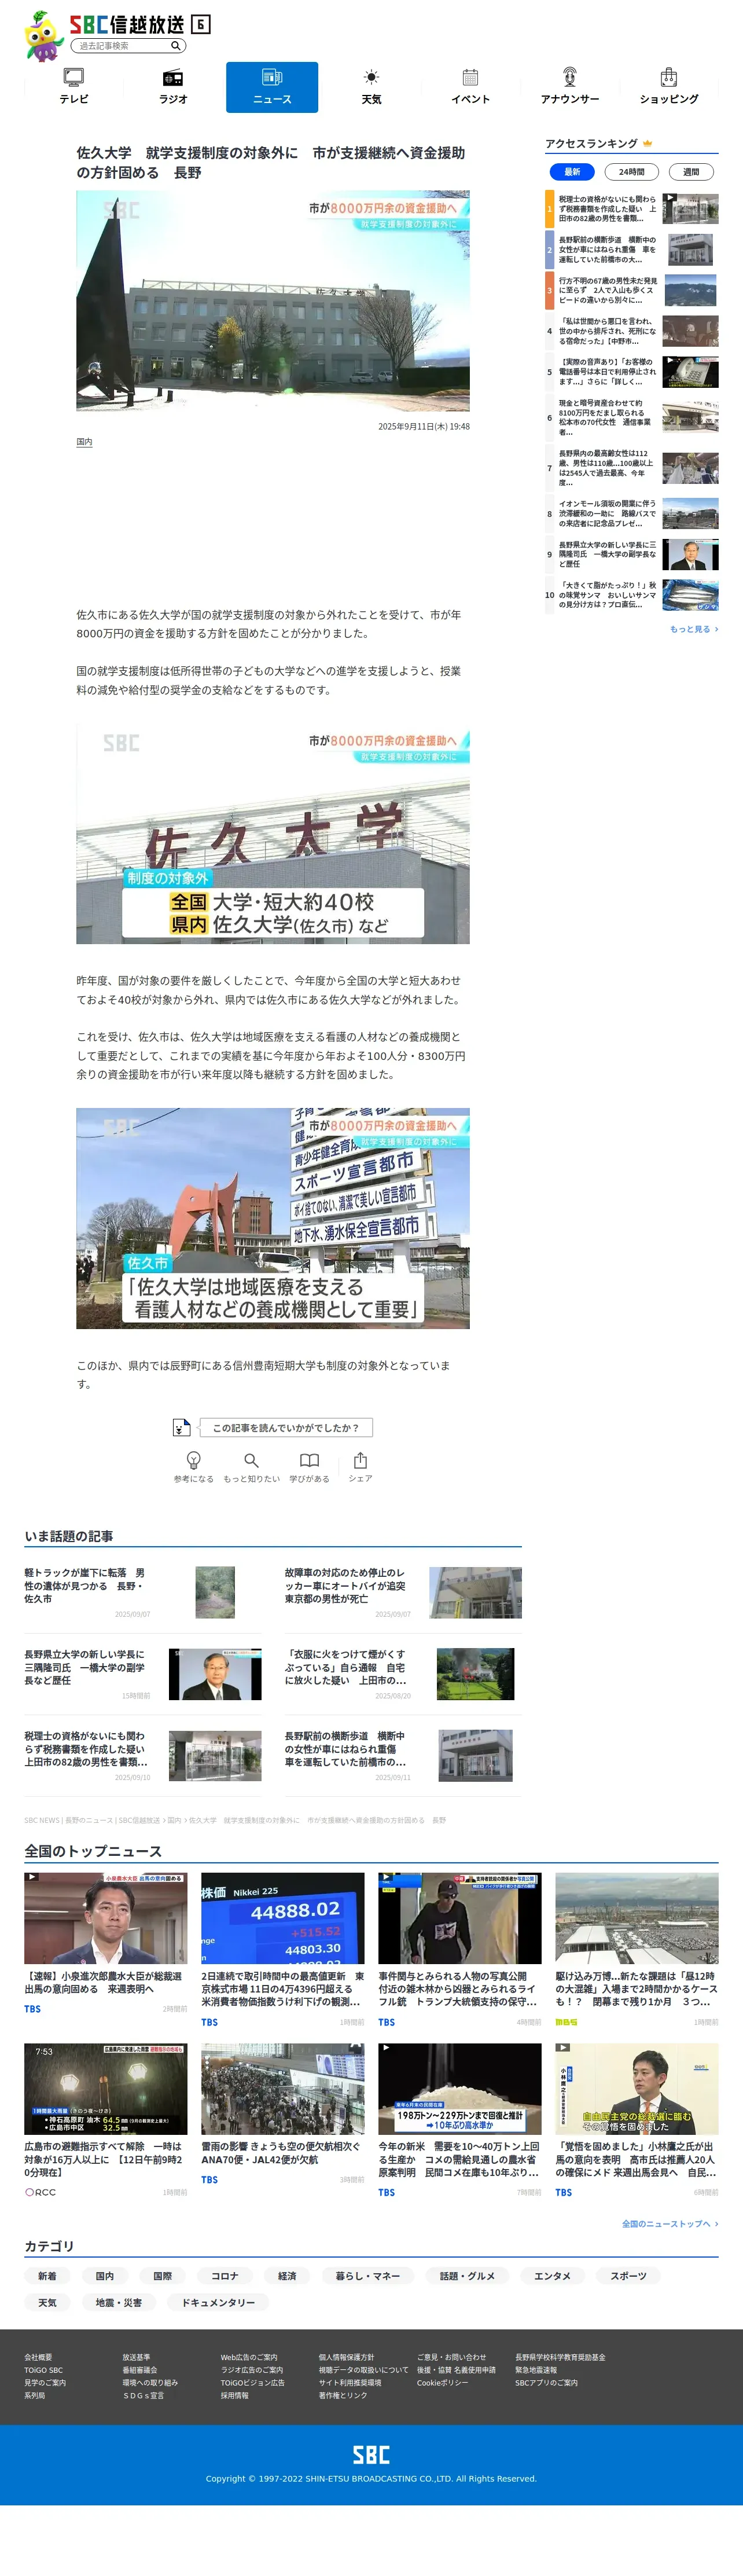
Task: Click the もっと見る link in ranking
Action: tap(694, 630)
